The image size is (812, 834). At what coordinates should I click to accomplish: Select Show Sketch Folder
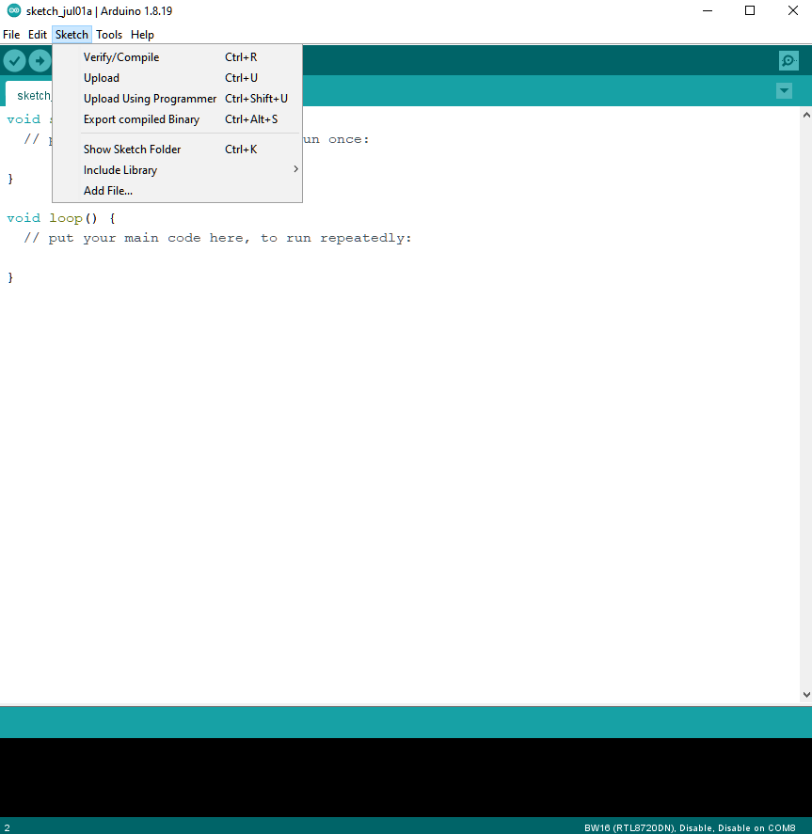pos(177,149)
